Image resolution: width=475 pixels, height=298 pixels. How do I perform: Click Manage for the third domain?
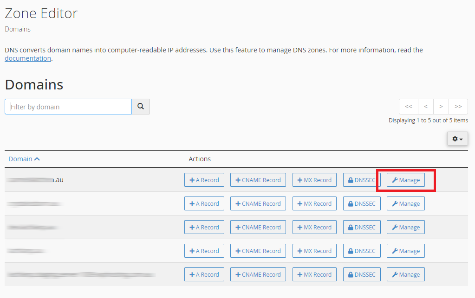coord(405,228)
